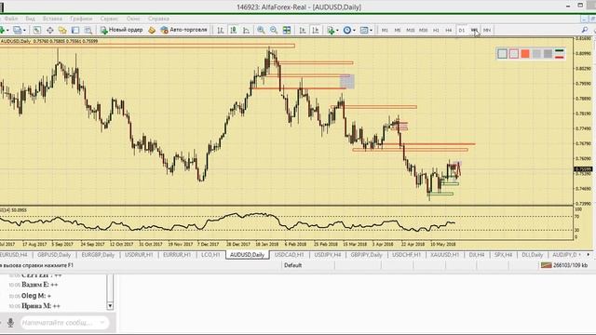The width and height of the screenshot is (596, 335).
Task: Show the Data Window crosshair icon
Action: point(49,30)
